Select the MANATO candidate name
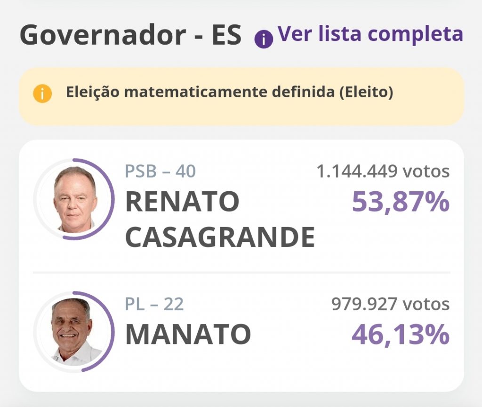 188,334
